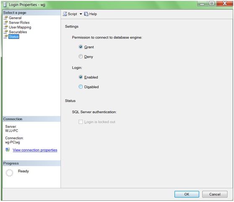Close the Login Properties window
234x202 pixels.
coord(225,3)
